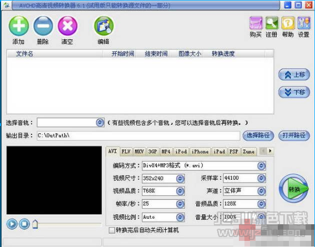Image resolution: width=315 pixels, height=247 pixels.
Task: Click the 选择路径 choose path button
Action: click(x=258, y=135)
